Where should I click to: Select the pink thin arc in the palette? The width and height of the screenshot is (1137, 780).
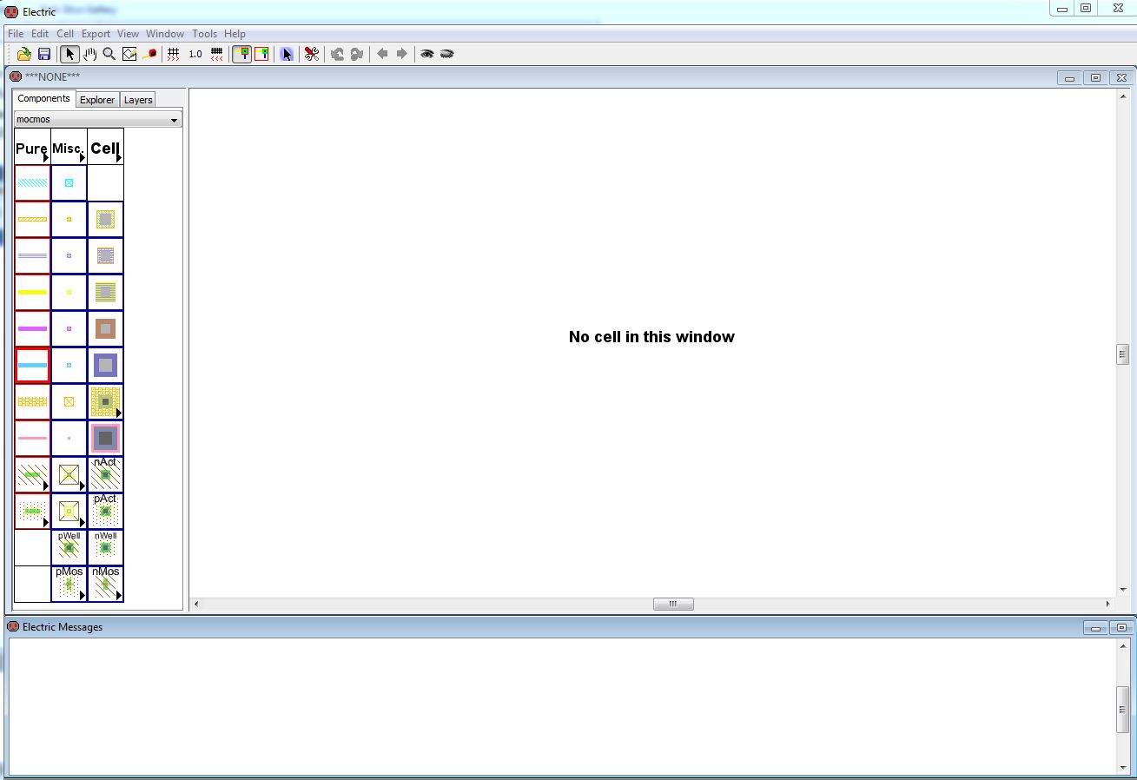coord(33,439)
